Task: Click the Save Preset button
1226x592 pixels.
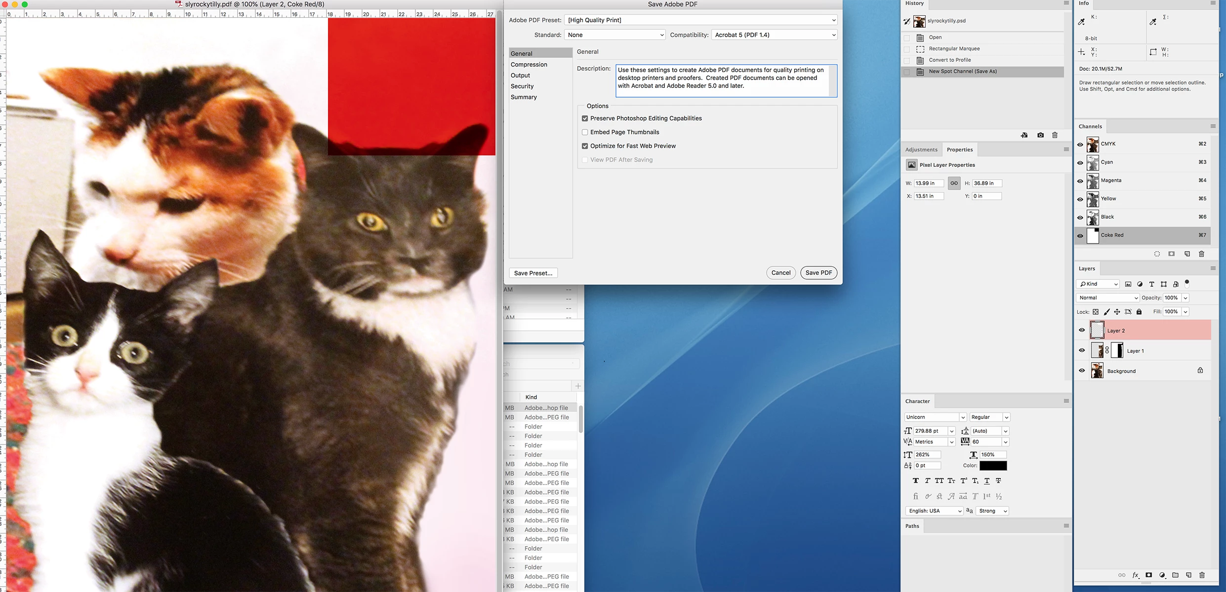Action: point(533,273)
